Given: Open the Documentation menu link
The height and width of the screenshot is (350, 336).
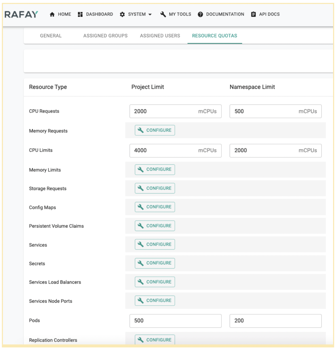Looking at the screenshot, I should point(221,14).
